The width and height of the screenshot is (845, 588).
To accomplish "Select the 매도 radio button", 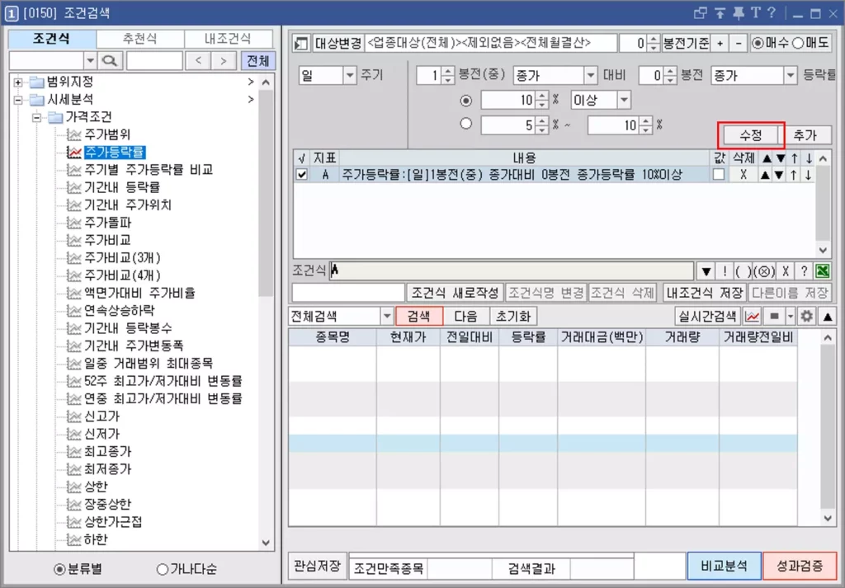I will [799, 43].
